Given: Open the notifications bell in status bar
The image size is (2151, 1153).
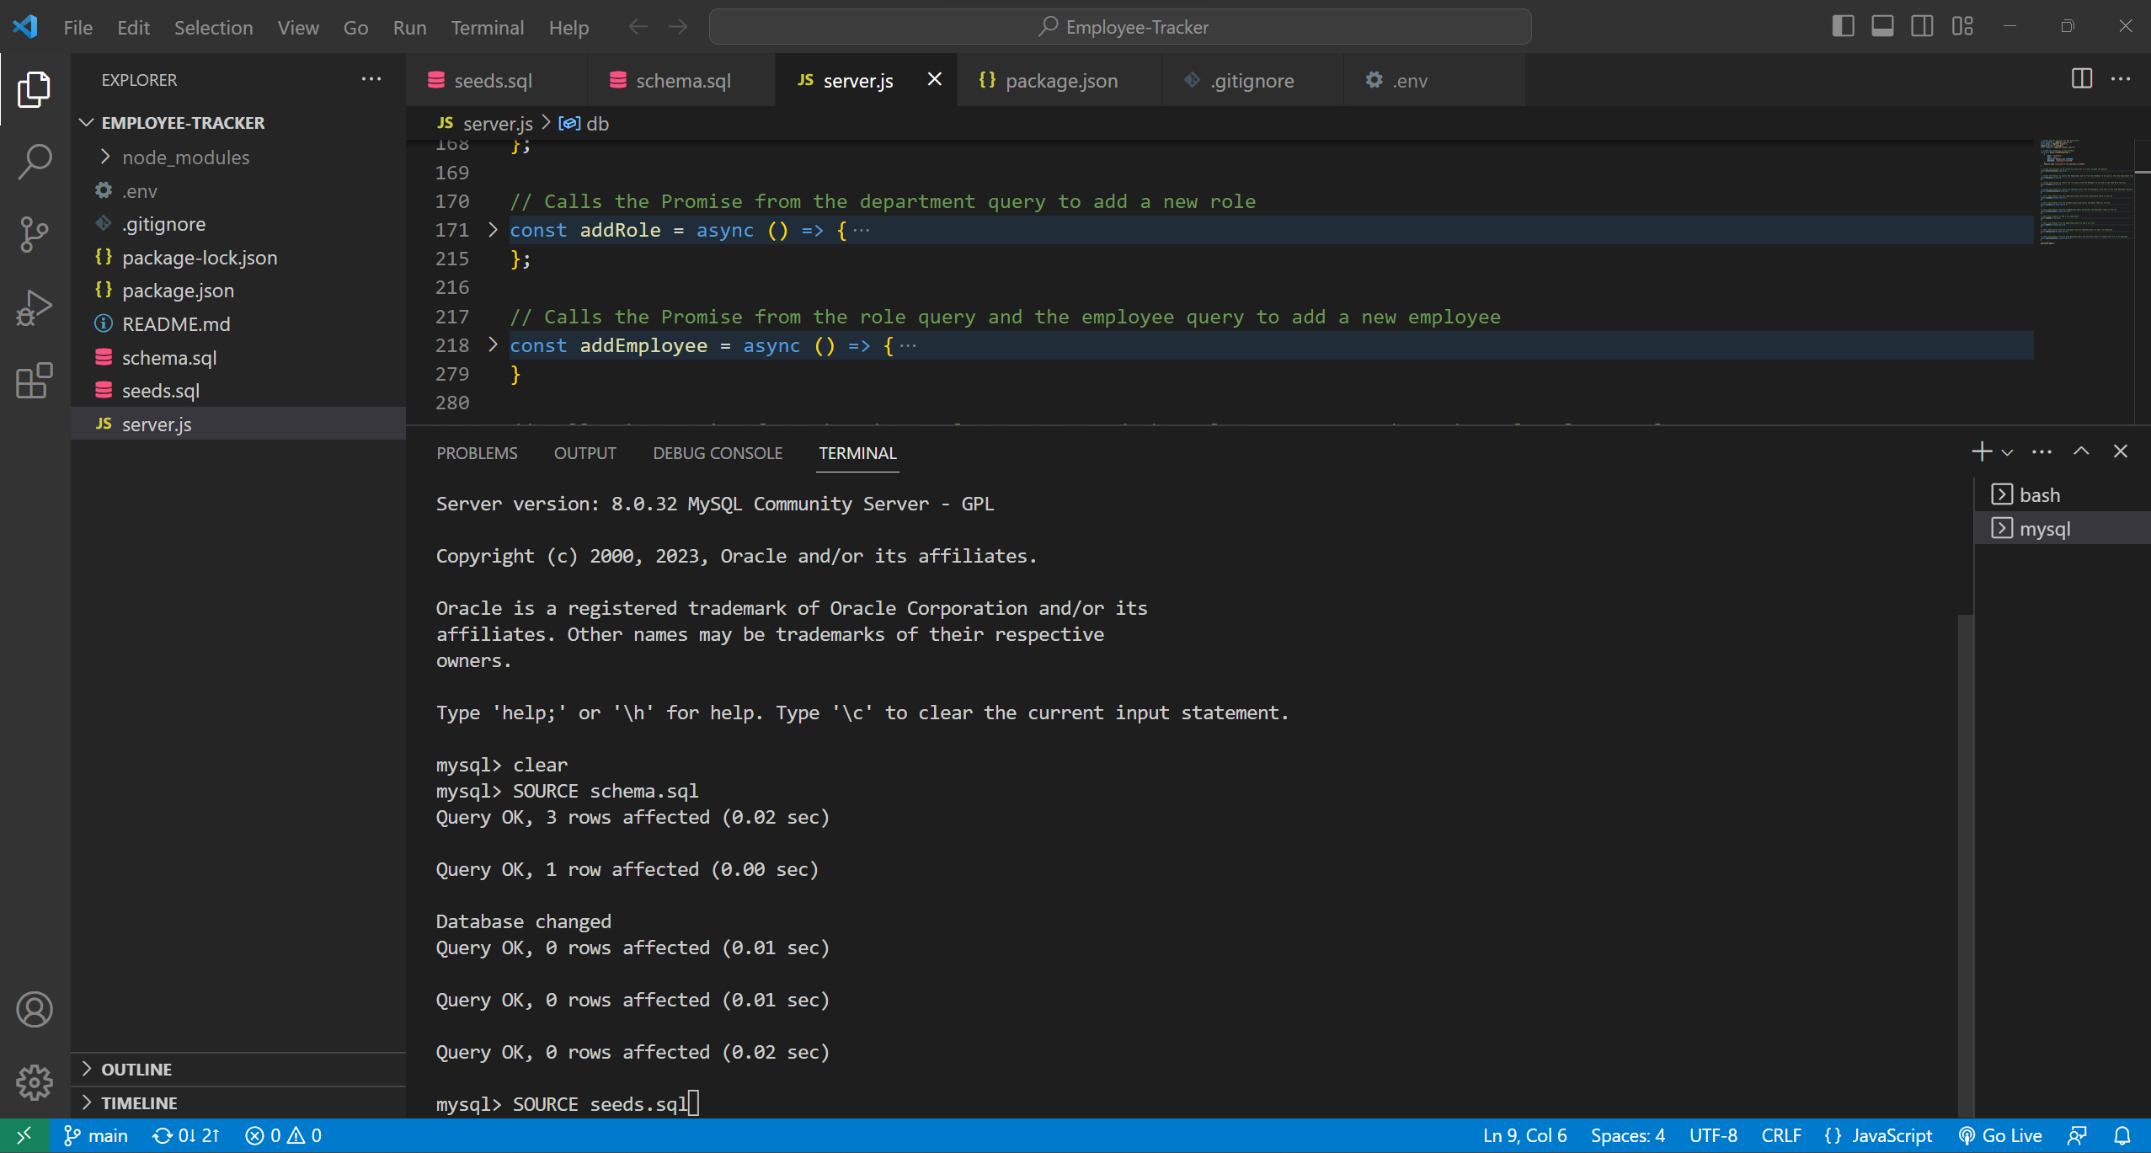Looking at the screenshot, I should (x=2124, y=1134).
